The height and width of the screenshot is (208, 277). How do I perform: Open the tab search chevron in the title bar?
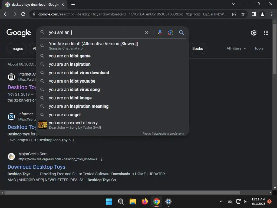(233, 4)
